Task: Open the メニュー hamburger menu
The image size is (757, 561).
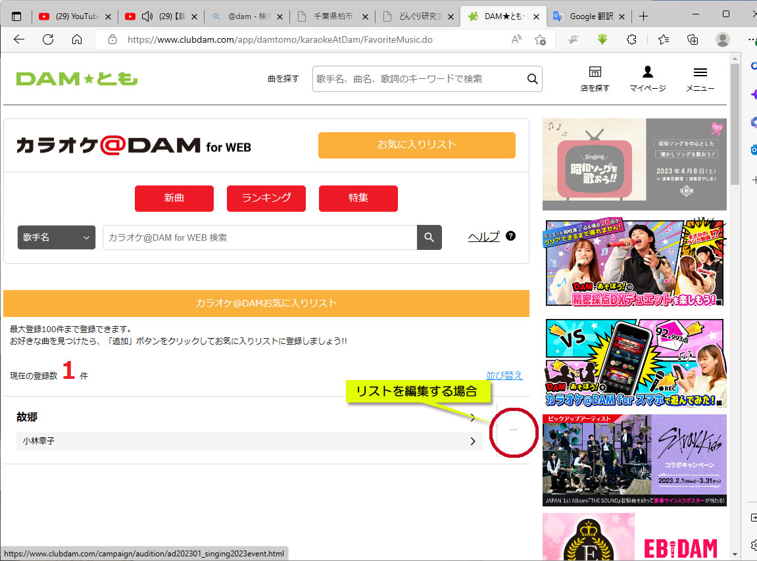Action: pyautogui.click(x=700, y=79)
